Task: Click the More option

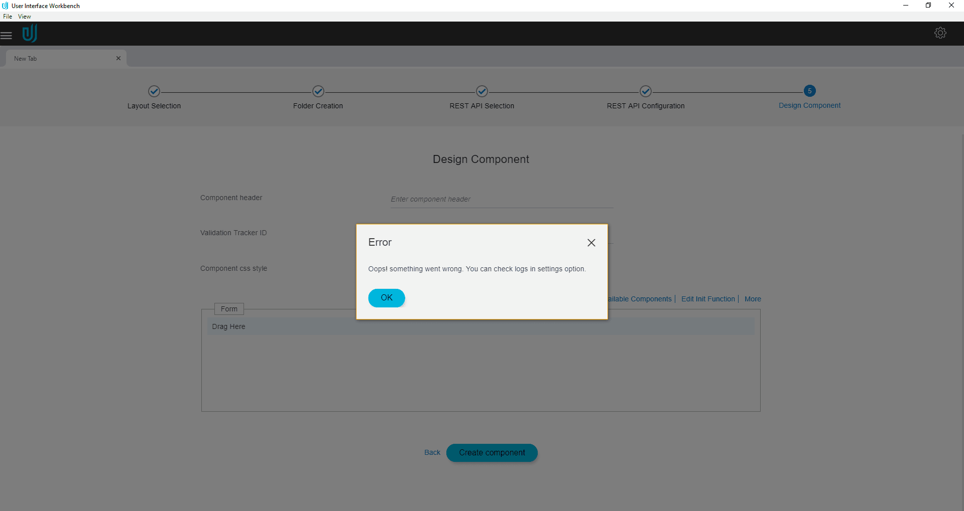Action: [x=752, y=298]
